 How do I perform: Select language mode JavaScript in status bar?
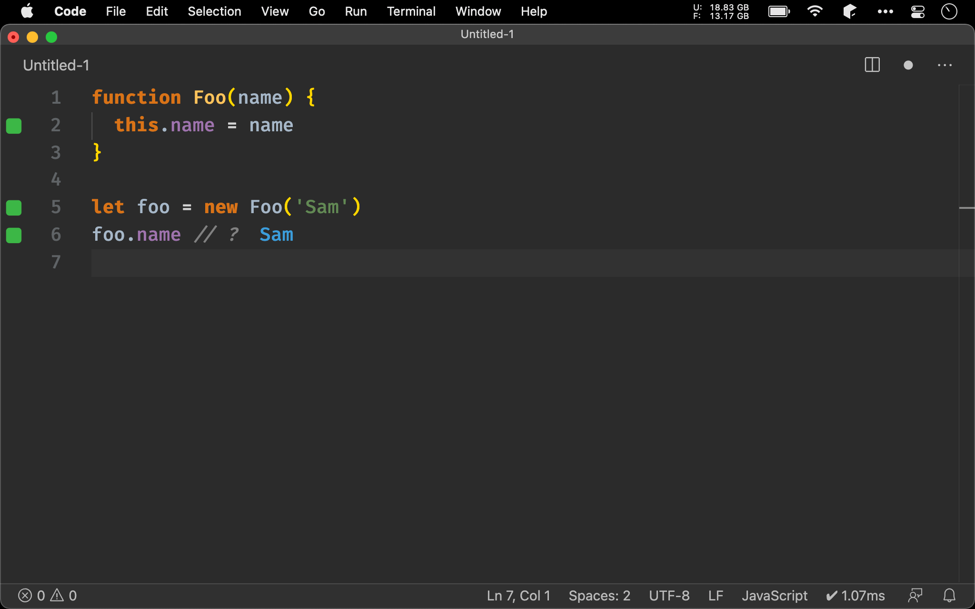(774, 595)
